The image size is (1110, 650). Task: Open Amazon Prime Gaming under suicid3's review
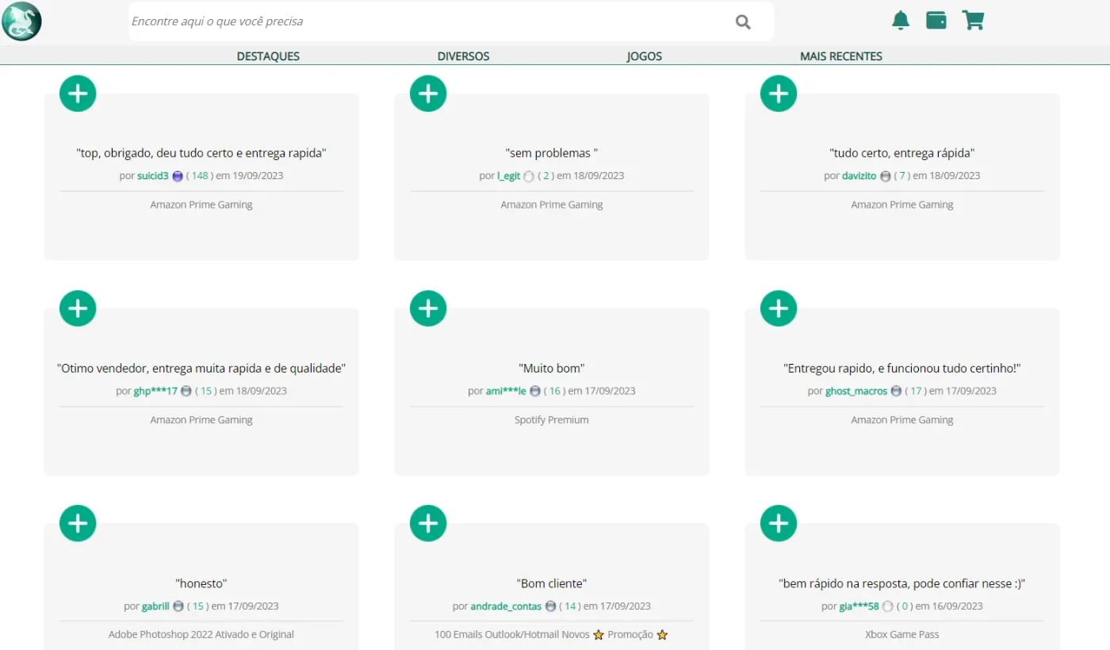tap(201, 205)
